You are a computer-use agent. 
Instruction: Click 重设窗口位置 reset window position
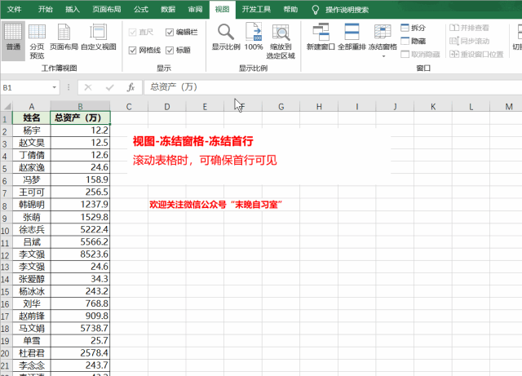coord(476,55)
